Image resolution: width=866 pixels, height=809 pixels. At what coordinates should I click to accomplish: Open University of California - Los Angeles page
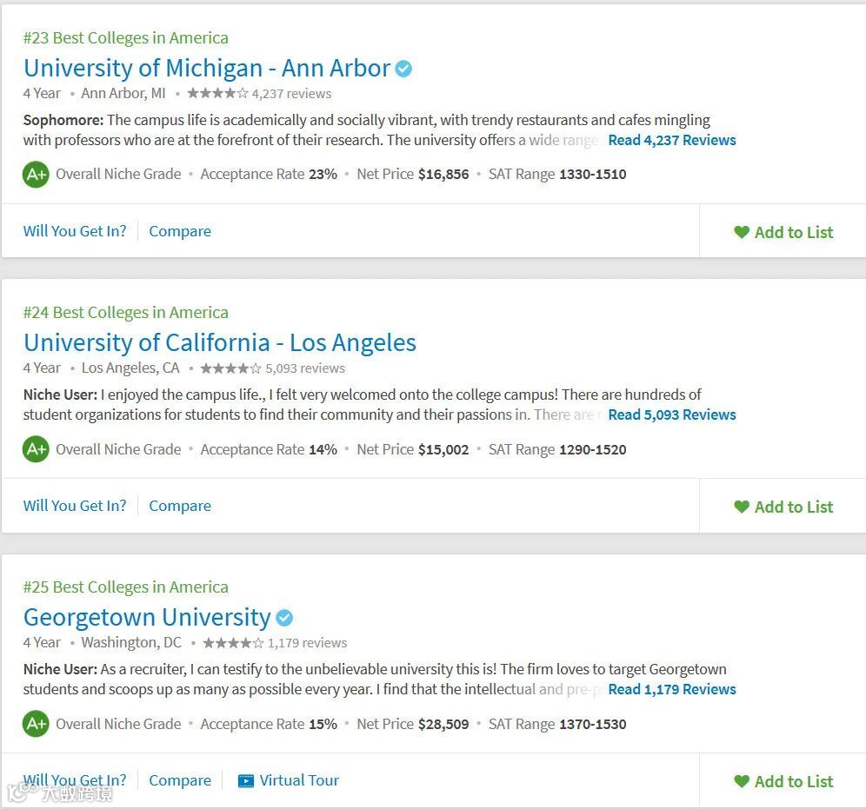pyautogui.click(x=220, y=343)
